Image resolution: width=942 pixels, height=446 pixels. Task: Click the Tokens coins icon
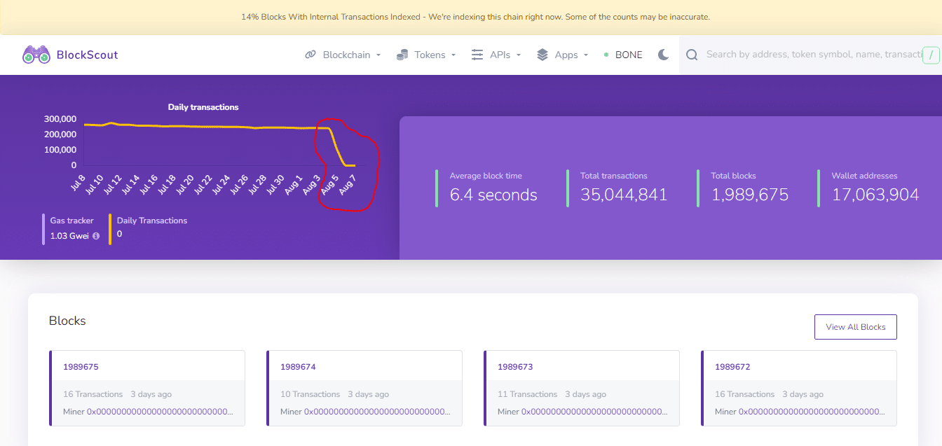click(x=402, y=55)
